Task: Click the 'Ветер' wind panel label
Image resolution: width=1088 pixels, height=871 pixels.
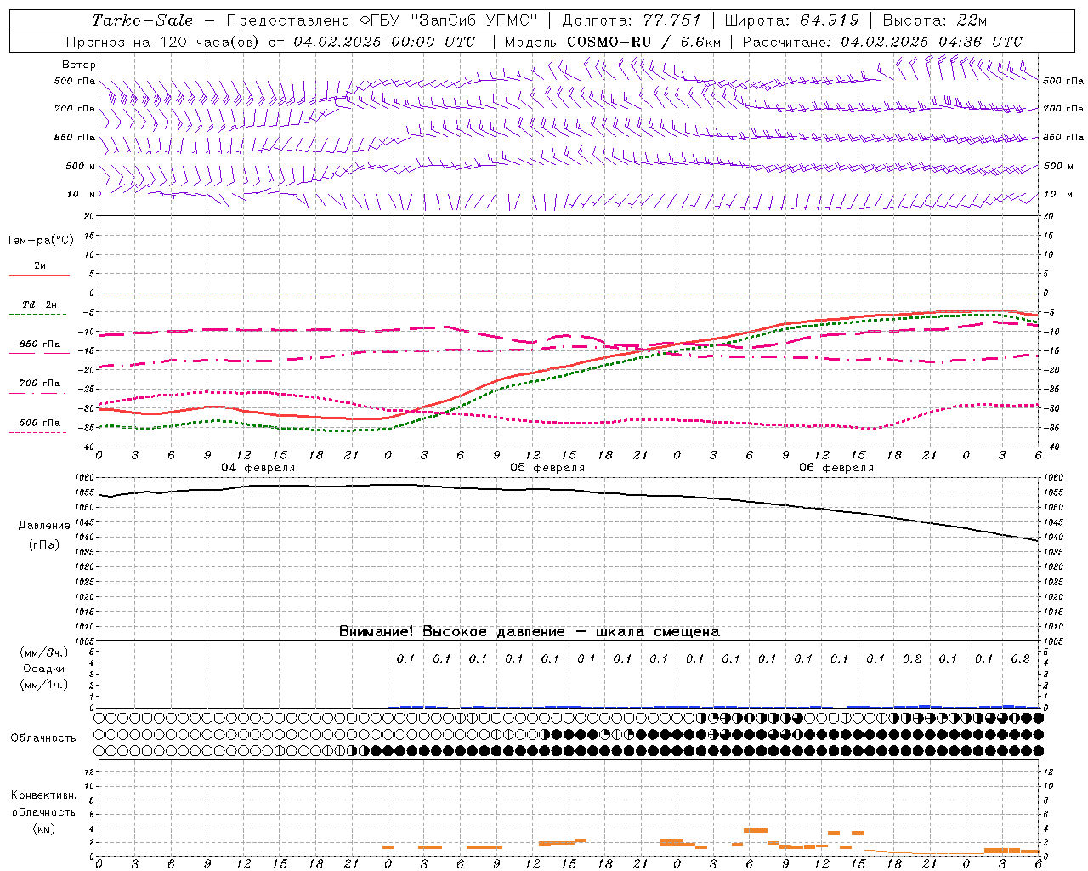Action: [79, 65]
